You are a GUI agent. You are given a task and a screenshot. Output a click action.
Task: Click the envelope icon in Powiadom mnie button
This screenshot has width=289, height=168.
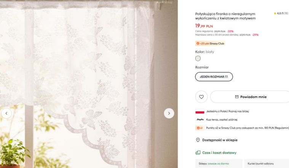coord(237,97)
